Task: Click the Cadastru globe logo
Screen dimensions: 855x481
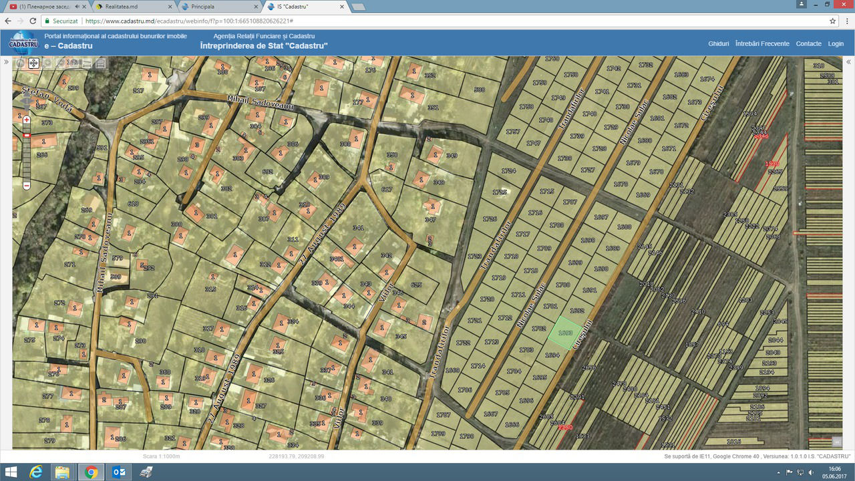Action: click(23, 43)
